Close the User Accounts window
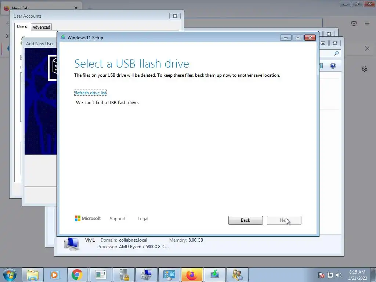 (x=175, y=16)
